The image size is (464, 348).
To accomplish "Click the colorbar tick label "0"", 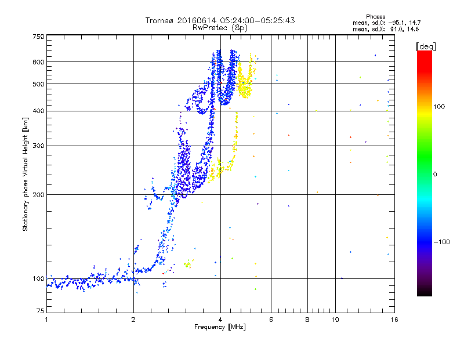I will [435, 174].
